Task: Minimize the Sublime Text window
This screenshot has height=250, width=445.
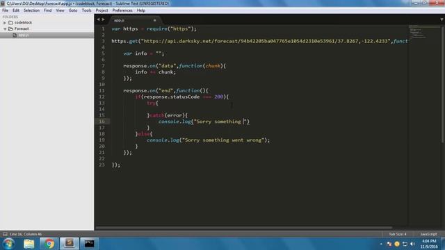Action: tap(416, 3)
